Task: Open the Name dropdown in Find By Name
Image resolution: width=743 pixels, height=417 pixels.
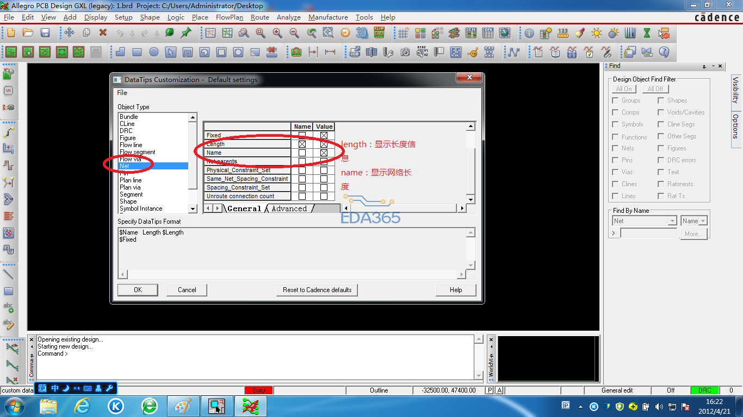Action: click(703, 221)
